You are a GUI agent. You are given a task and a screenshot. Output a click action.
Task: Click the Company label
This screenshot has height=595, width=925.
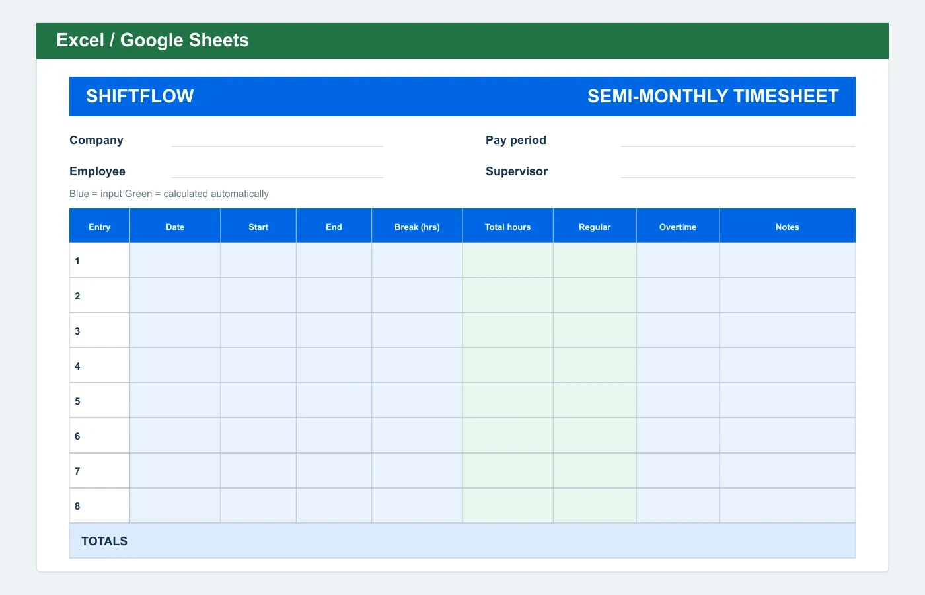(96, 140)
